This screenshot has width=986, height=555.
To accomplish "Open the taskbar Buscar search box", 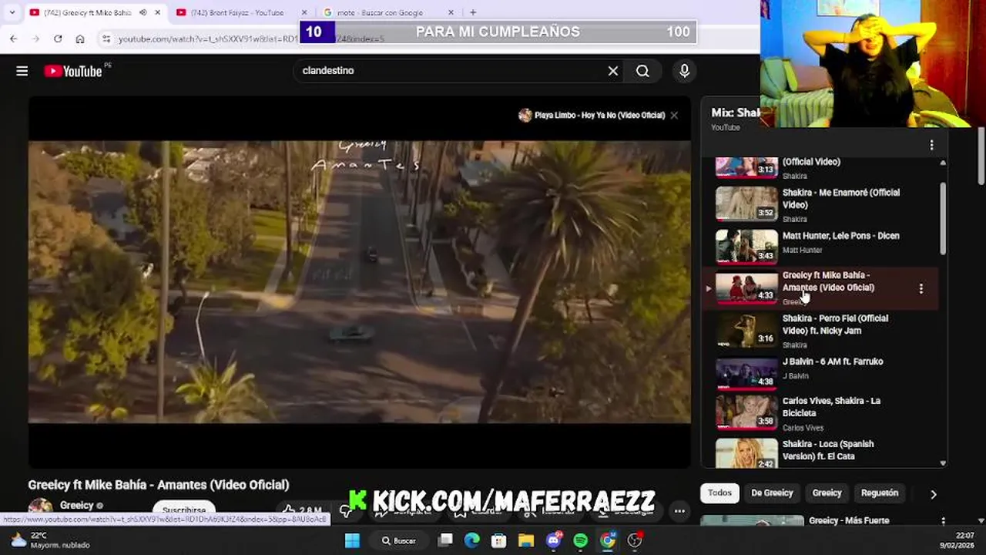I will pos(399,540).
